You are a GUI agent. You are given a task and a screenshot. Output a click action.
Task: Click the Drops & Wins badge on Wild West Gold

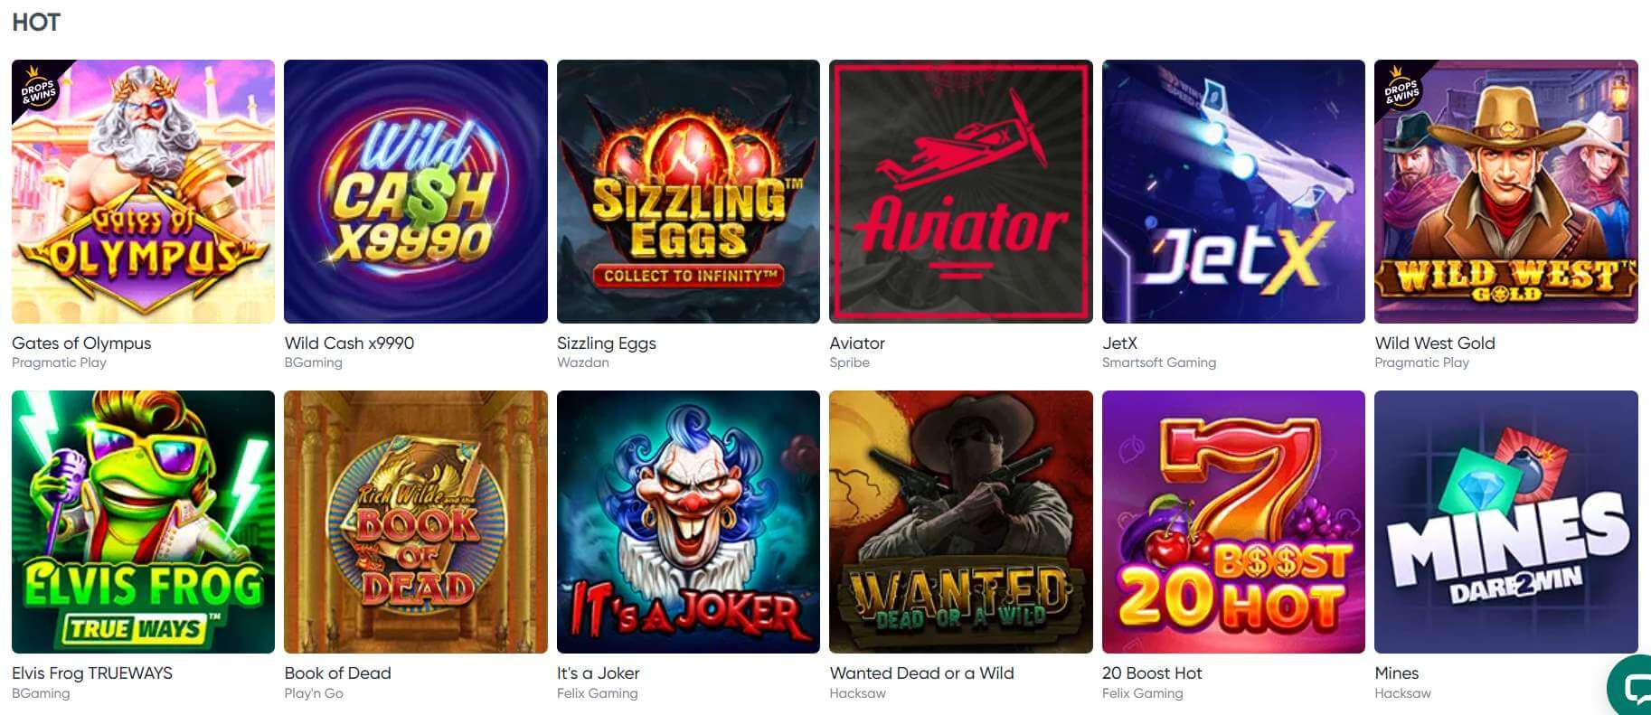[1401, 88]
